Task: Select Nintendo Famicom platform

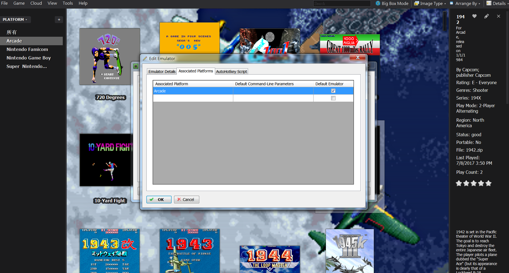Action: (27, 49)
